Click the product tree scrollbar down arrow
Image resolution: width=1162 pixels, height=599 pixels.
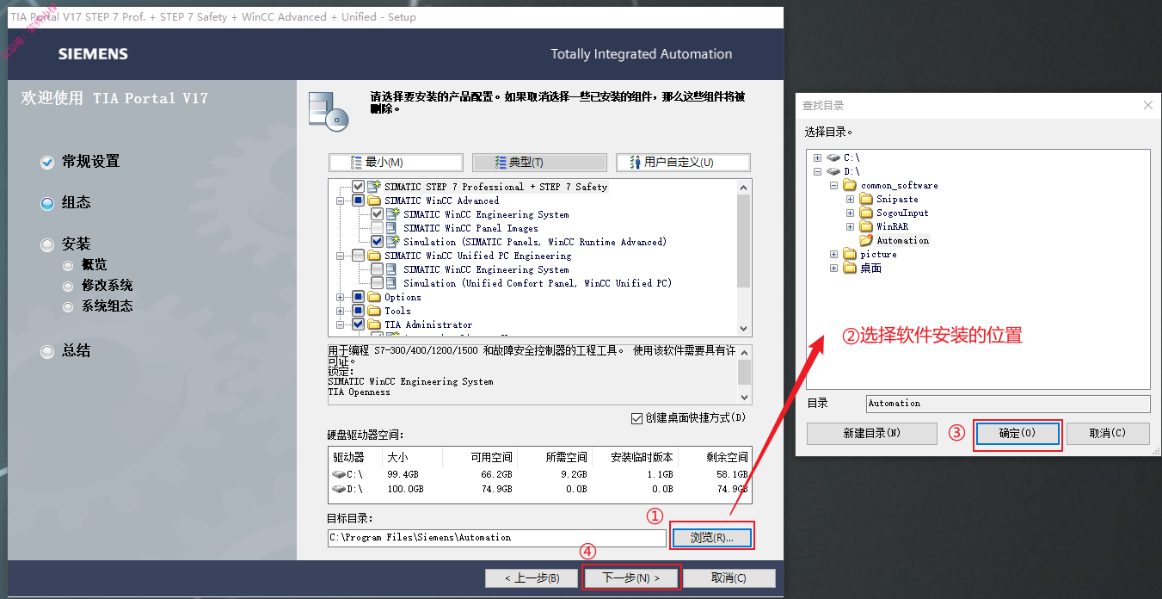[745, 329]
